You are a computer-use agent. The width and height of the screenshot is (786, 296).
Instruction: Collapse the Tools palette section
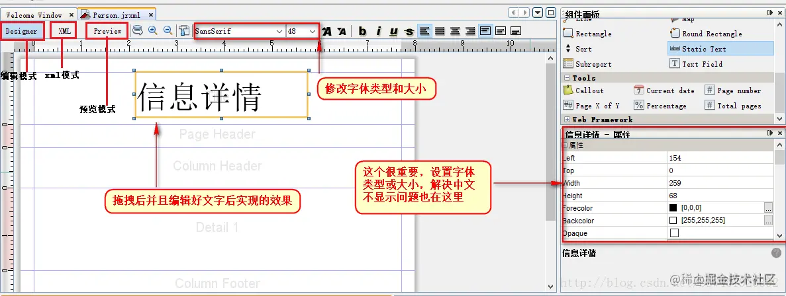point(567,78)
